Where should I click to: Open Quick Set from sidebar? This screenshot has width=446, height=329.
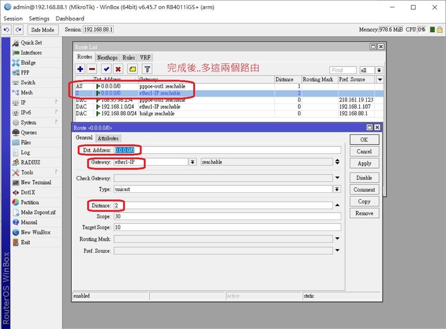[31, 43]
